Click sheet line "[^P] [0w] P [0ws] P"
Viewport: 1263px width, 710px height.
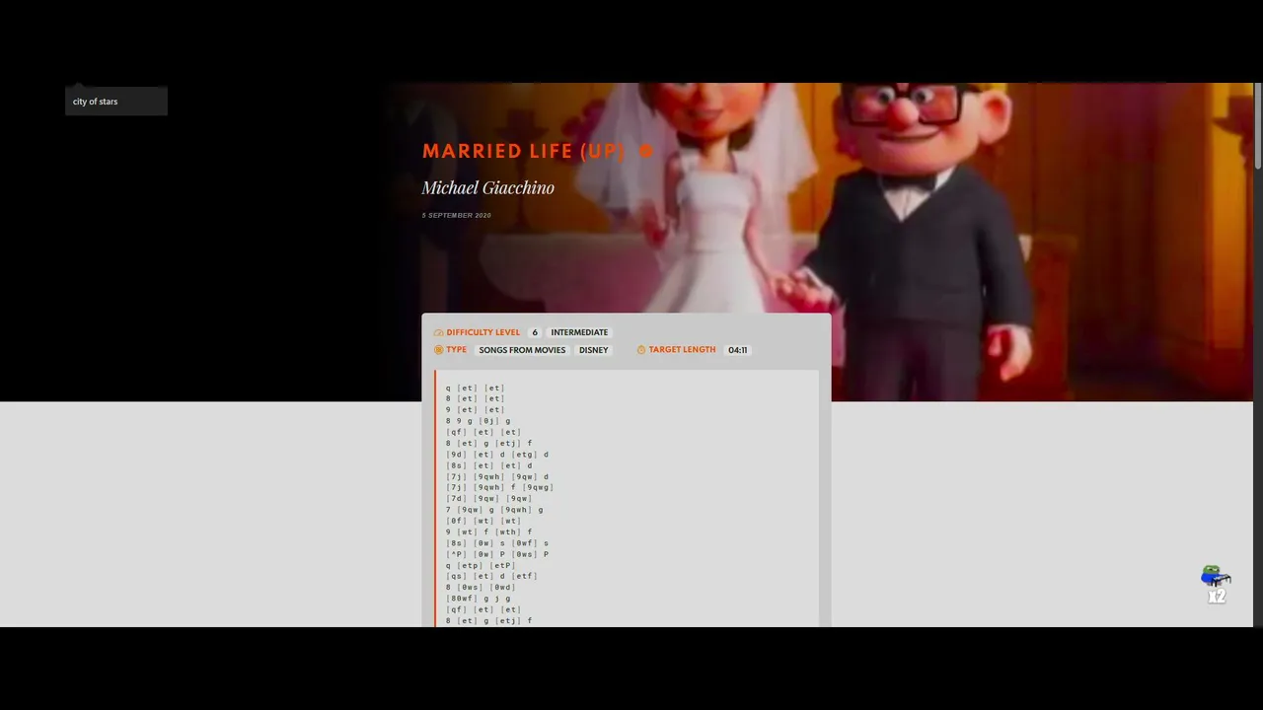[x=496, y=554]
